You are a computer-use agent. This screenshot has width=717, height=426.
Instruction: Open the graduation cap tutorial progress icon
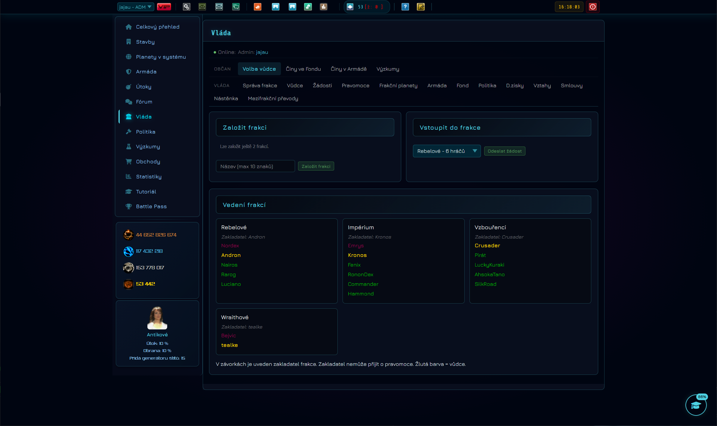tap(696, 405)
